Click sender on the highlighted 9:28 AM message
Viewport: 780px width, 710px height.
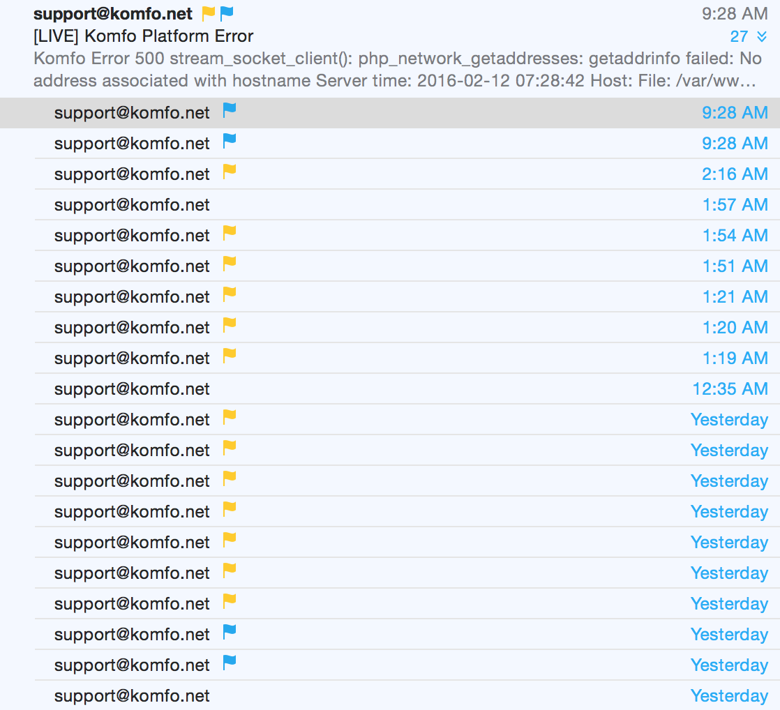coord(132,114)
